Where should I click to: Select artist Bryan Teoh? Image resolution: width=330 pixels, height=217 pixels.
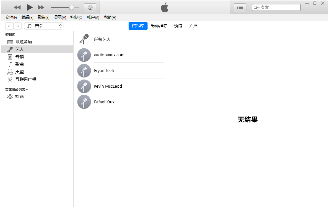(121, 71)
